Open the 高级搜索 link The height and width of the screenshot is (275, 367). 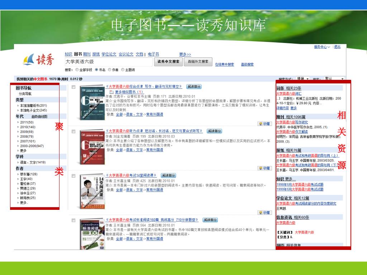(x=247, y=64)
